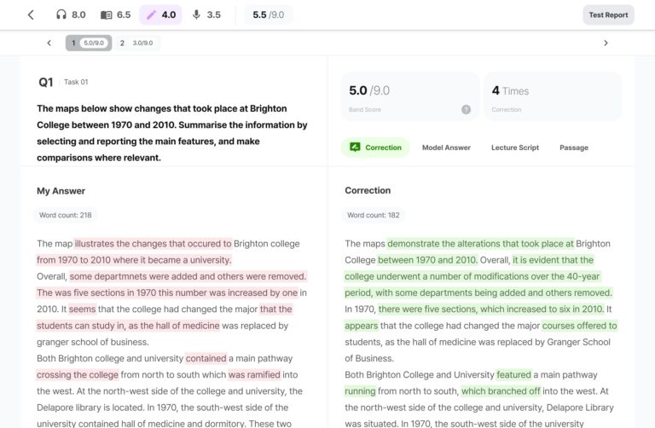Switch to the Lecture Script tab
Screen dimensions: 655x428
pyautogui.click(x=514, y=147)
